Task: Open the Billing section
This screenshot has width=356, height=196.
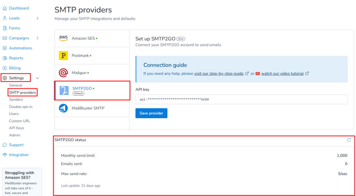Action: click(x=15, y=68)
